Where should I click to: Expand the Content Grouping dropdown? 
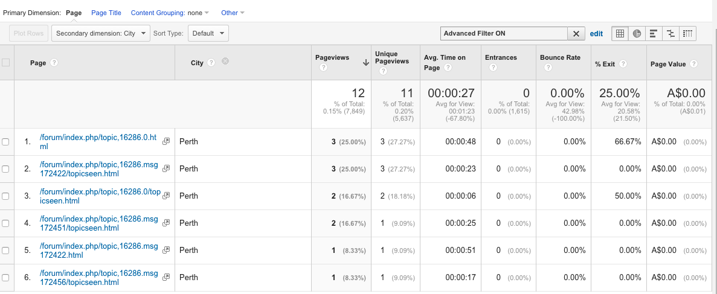point(170,13)
